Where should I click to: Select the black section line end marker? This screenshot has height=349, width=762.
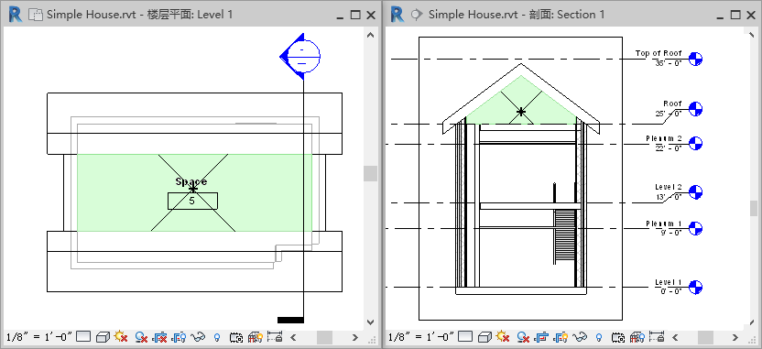[290, 320]
